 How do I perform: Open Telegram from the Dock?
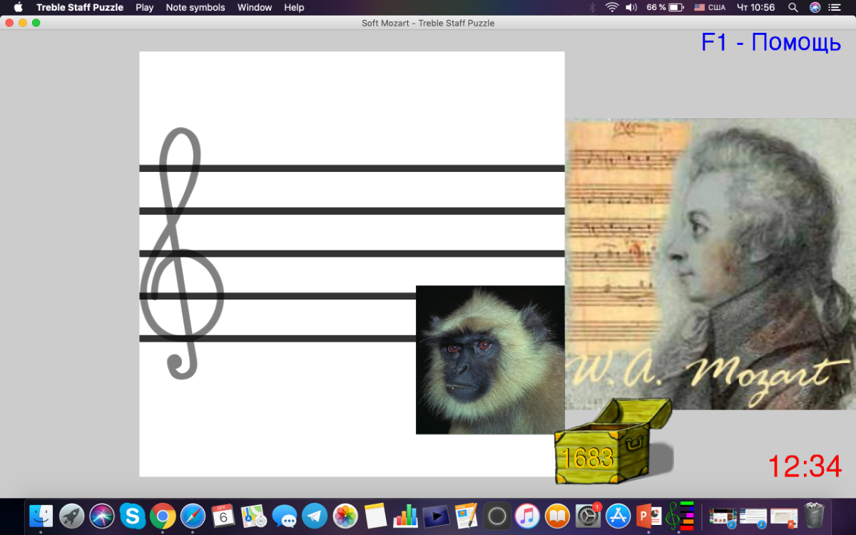click(315, 515)
